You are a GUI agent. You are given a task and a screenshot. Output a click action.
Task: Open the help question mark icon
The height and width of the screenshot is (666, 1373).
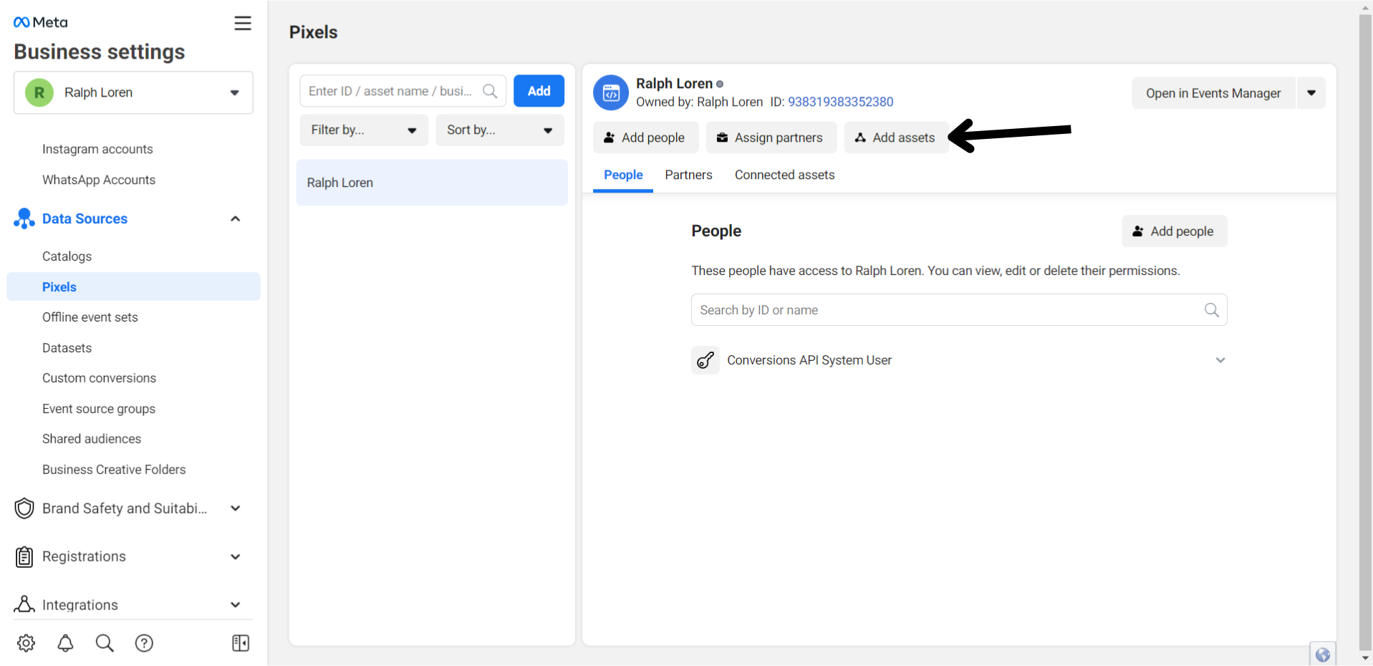tap(144, 643)
